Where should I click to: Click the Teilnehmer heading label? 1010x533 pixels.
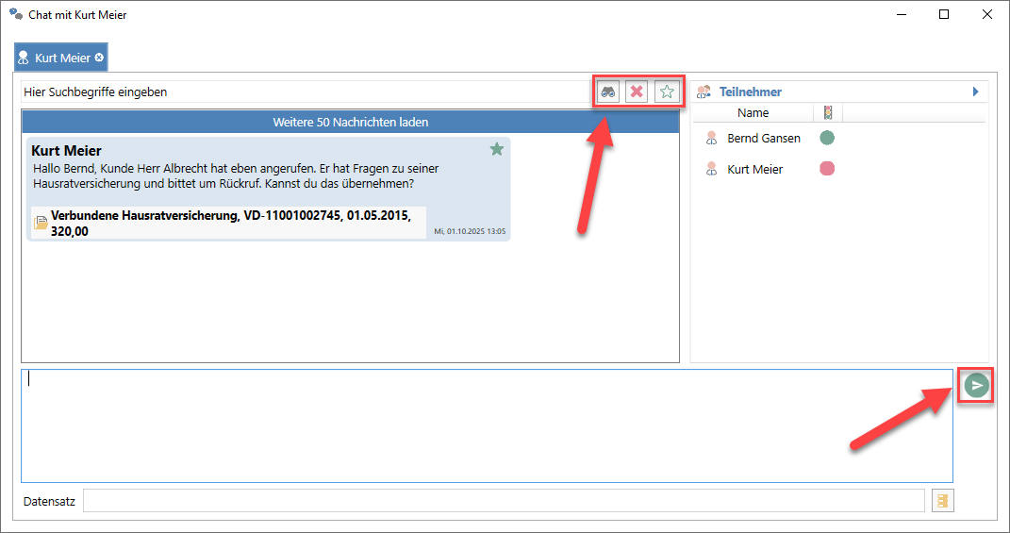tap(751, 92)
